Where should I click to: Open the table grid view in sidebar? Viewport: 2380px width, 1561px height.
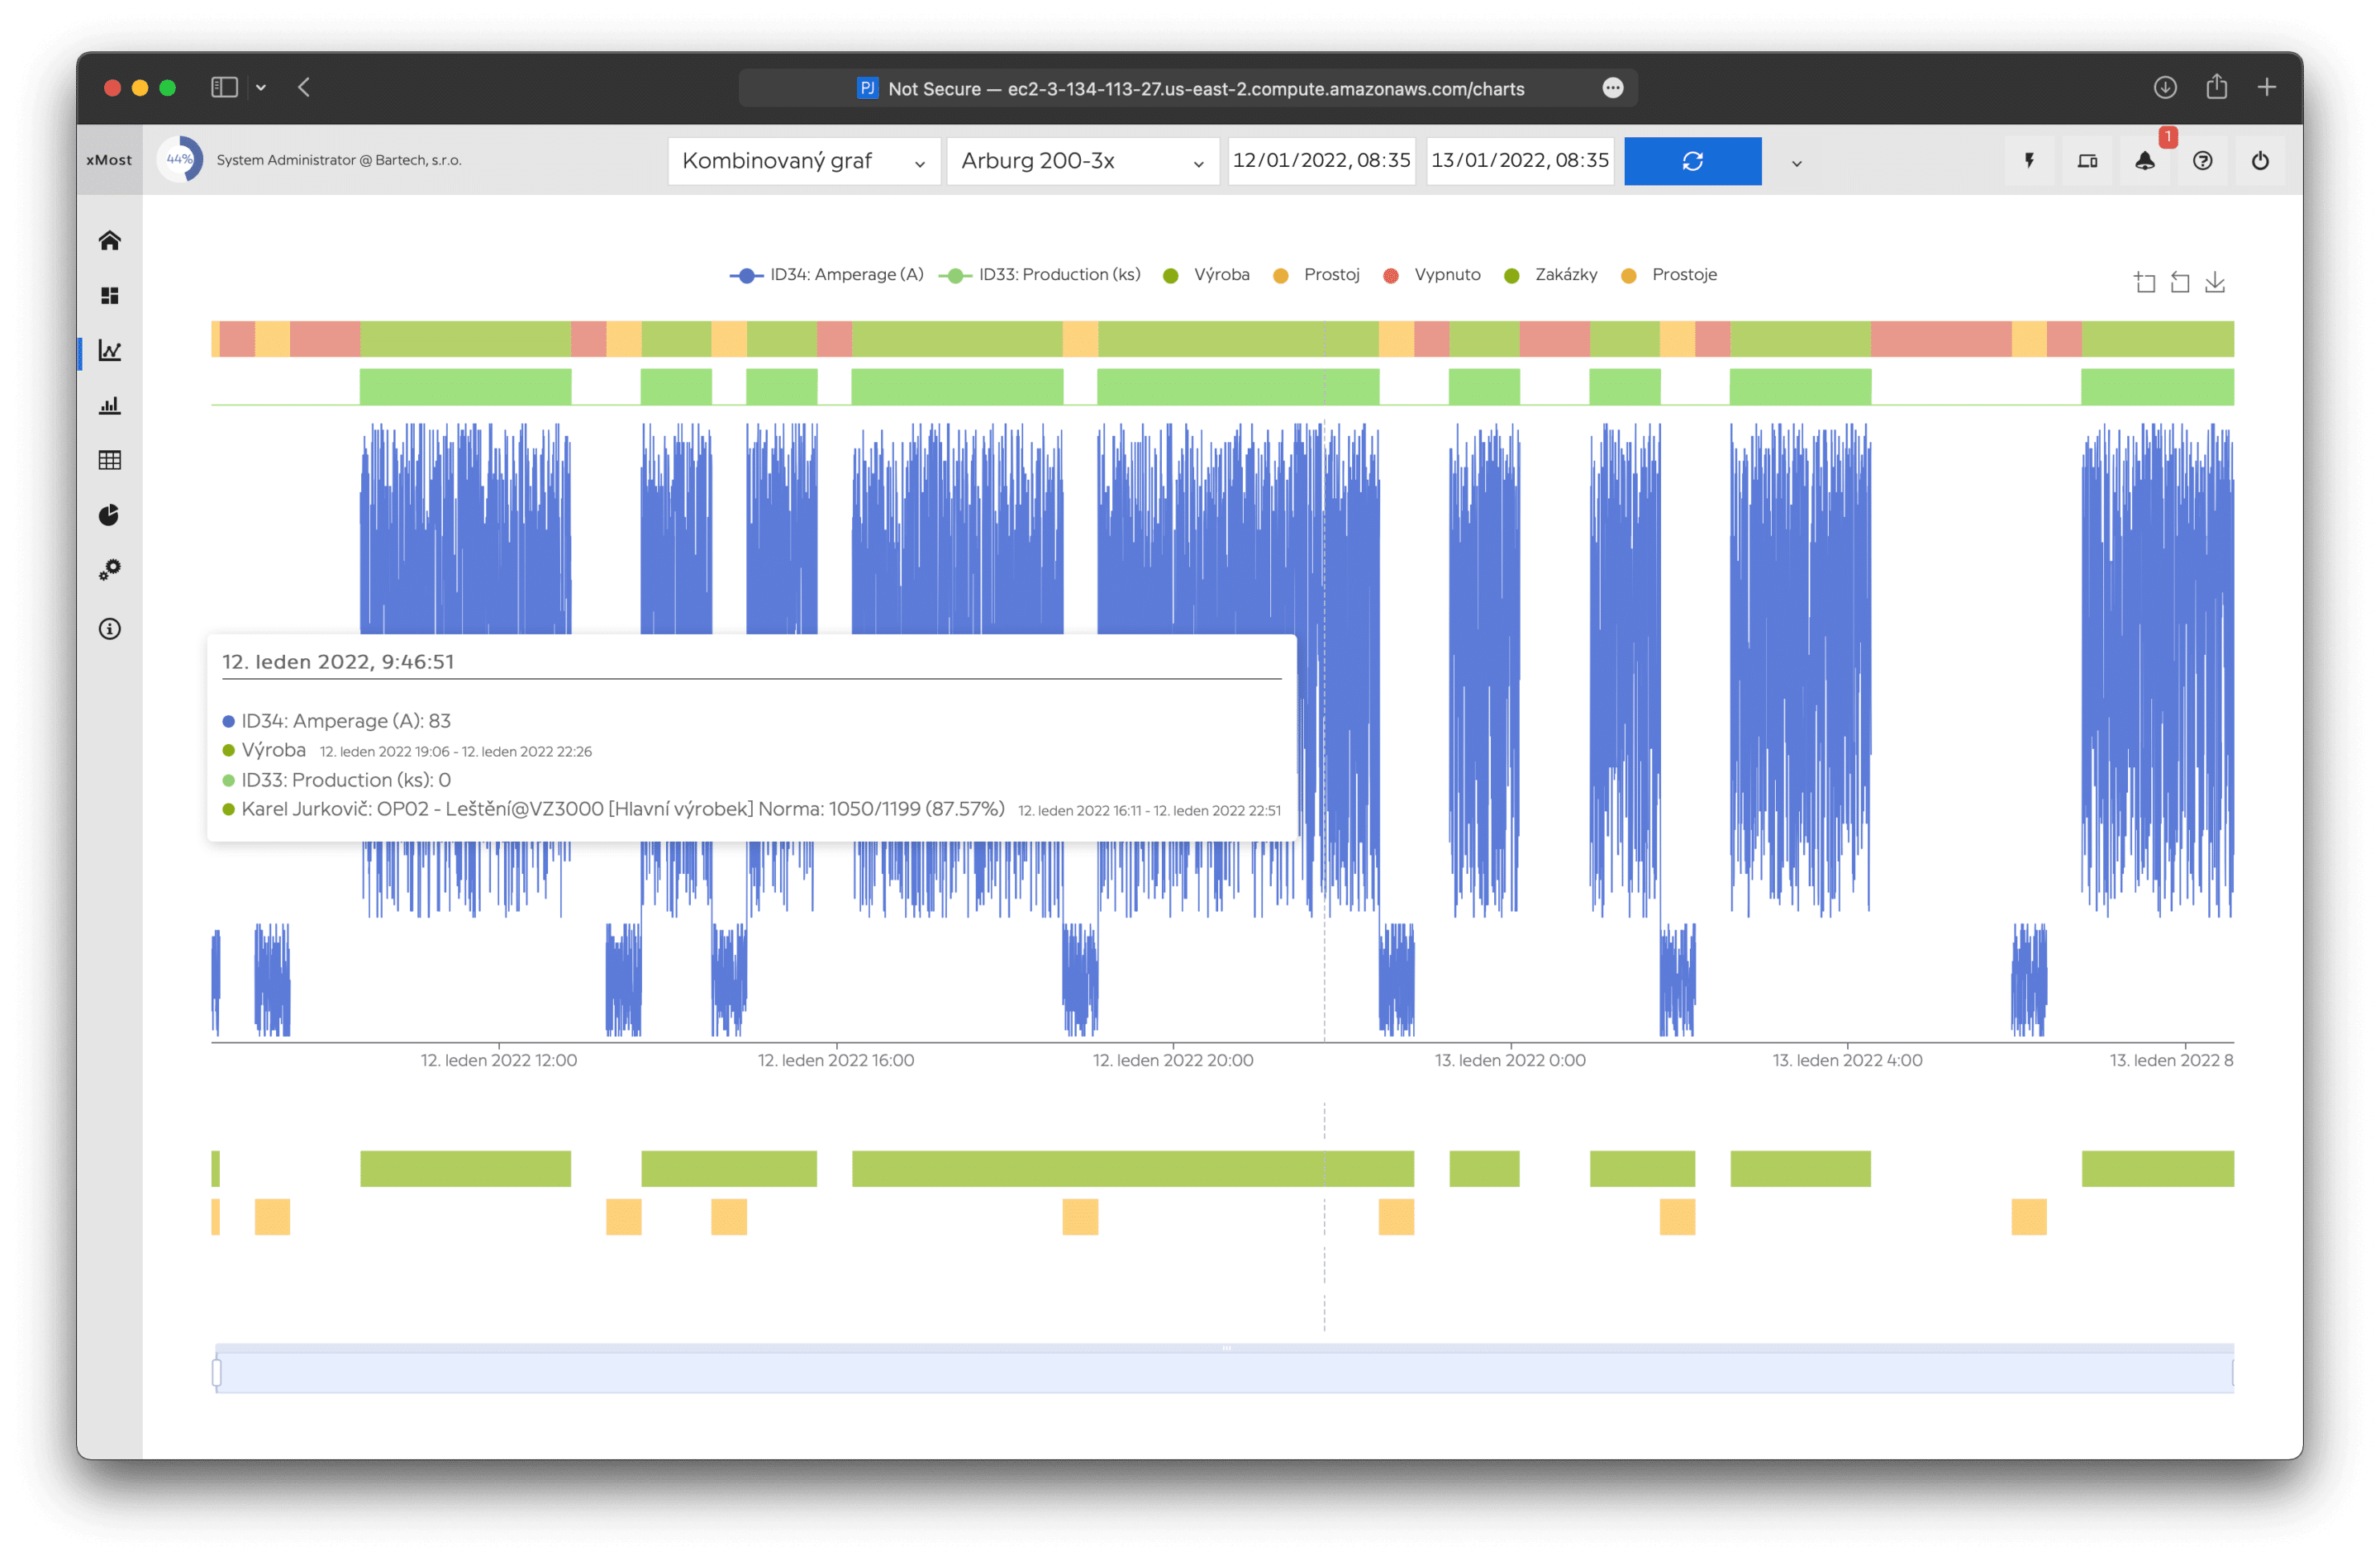tap(110, 461)
